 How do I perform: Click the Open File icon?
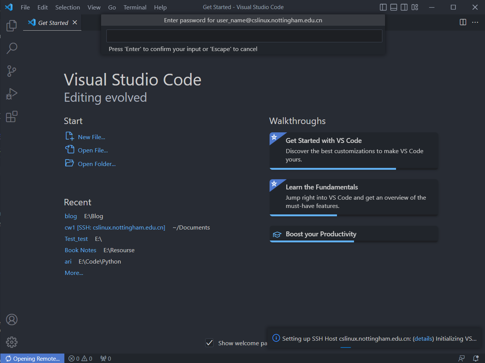click(70, 149)
